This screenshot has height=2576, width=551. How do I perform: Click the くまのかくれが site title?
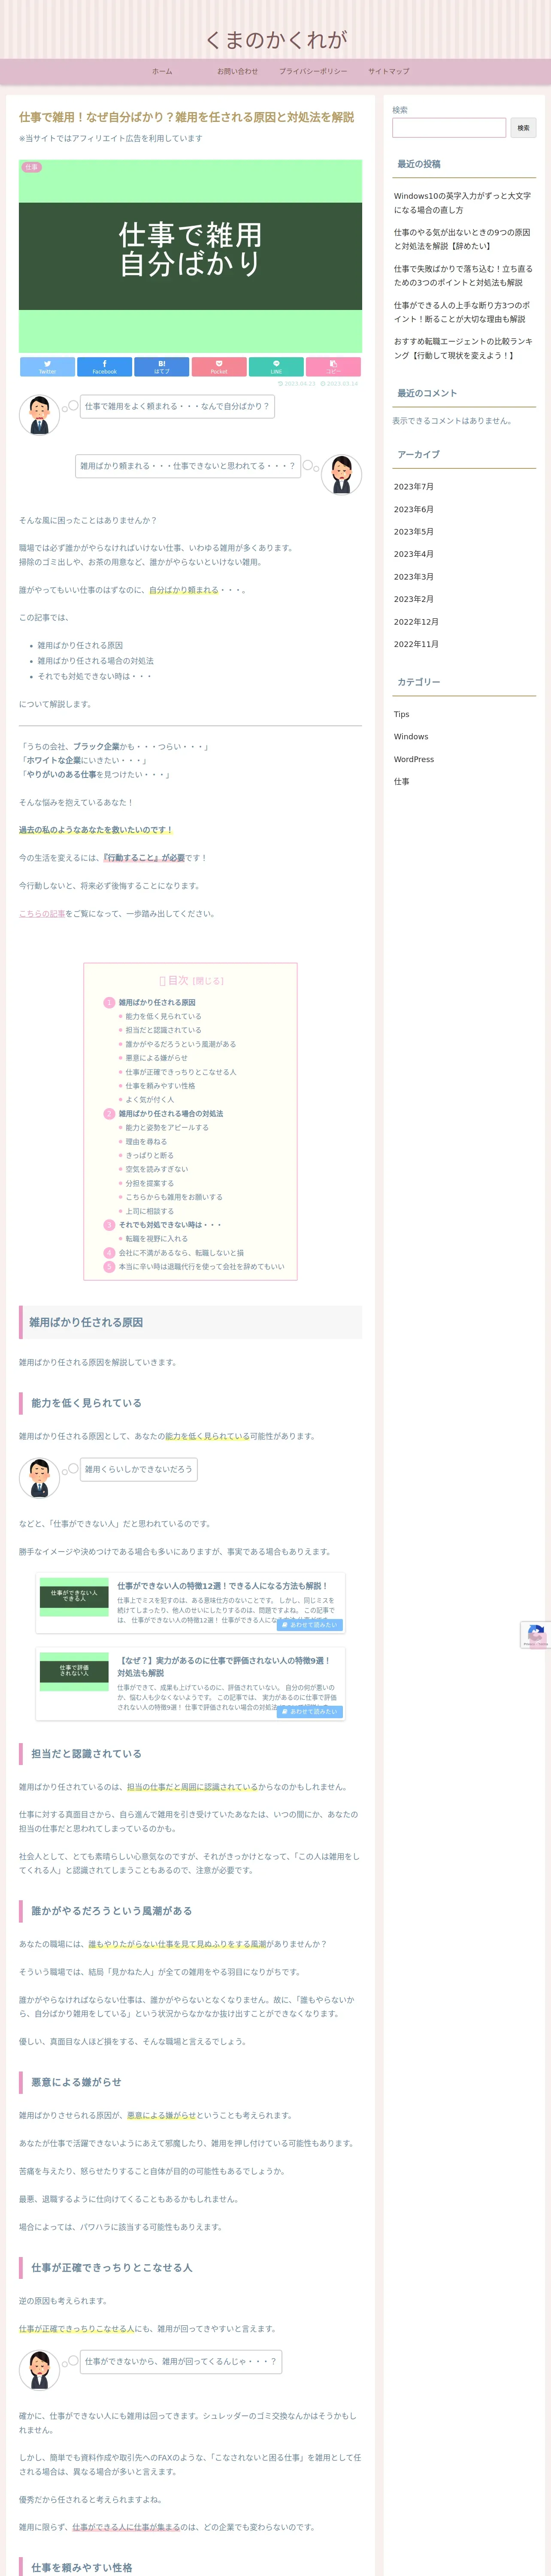point(275,39)
